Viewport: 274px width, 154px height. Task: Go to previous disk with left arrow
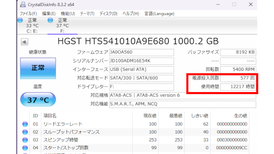tap(24, 42)
